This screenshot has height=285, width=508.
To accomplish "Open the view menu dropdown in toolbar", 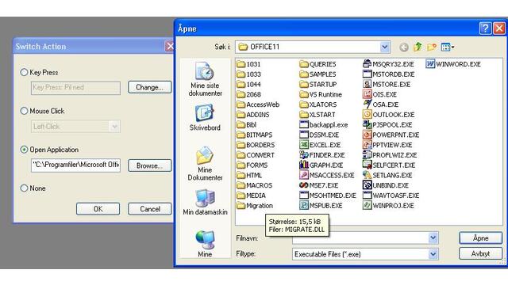I will [448, 47].
